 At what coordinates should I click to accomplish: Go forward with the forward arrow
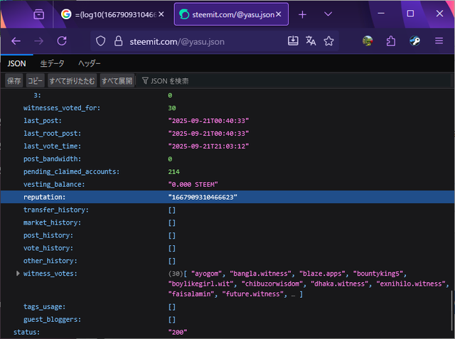click(x=38, y=41)
